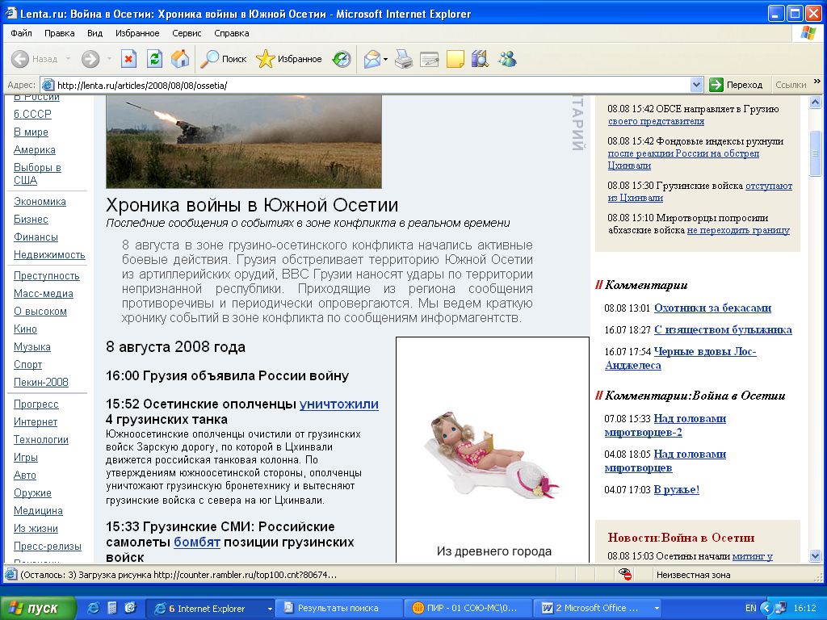This screenshot has width=827, height=620.
Task: Click the doll advertisement image
Action: click(492, 455)
